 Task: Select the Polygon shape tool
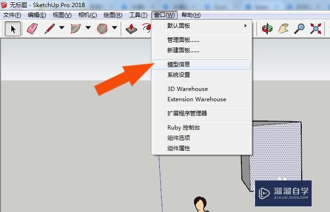coord(102,29)
